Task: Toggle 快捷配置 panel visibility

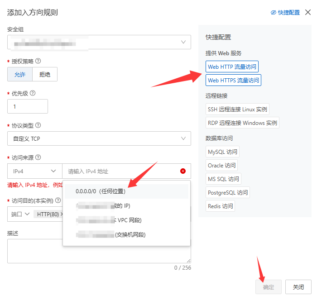Action: [285, 13]
